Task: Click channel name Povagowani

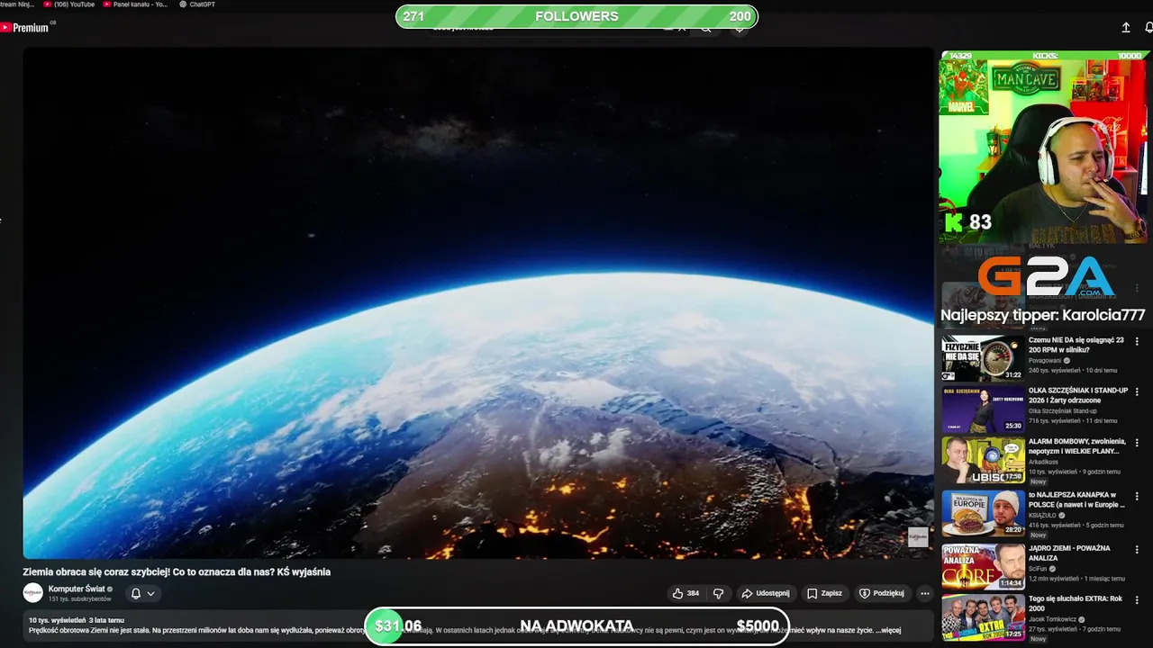Action: click(1046, 361)
